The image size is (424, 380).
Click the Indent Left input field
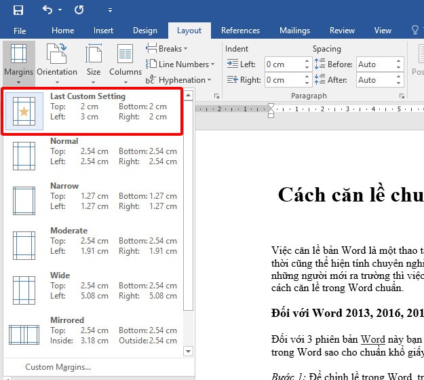pyautogui.click(x=283, y=64)
